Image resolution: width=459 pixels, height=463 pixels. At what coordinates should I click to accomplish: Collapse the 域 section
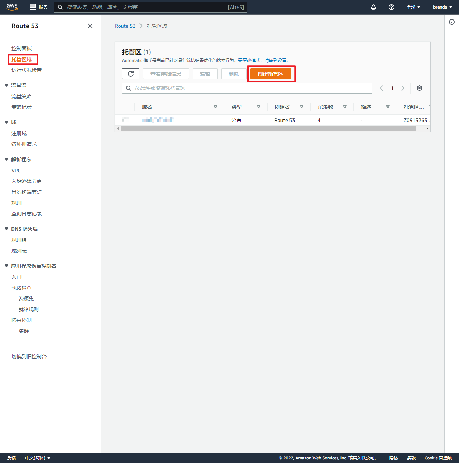click(x=6, y=122)
